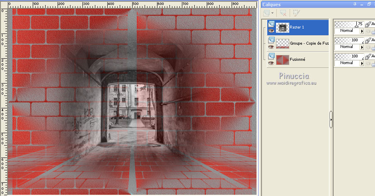Click the palette splitter collapse arrow handle
This screenshot has height=196, width=375.
click(331, 120)
